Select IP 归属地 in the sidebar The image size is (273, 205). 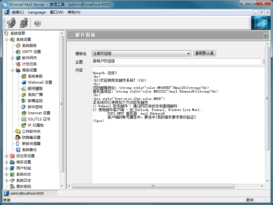click(36, 125)
